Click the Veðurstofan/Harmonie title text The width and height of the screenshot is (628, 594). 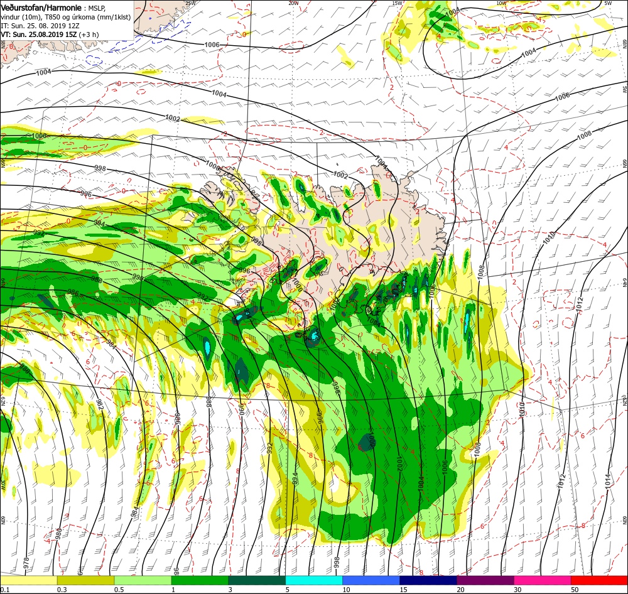coord(42,8)
